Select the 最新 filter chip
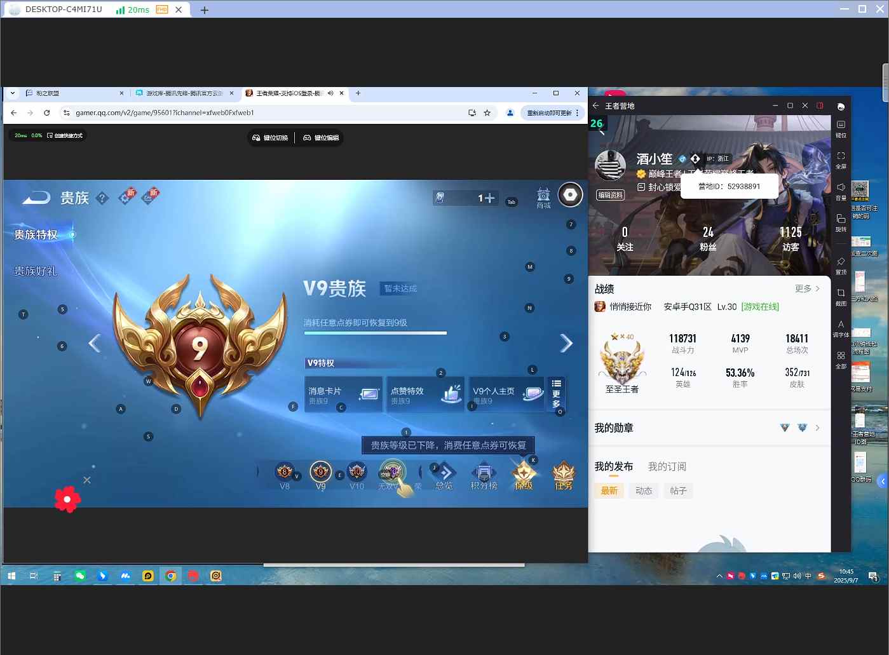This screenshot has width=889, height=655. [609, 490]
